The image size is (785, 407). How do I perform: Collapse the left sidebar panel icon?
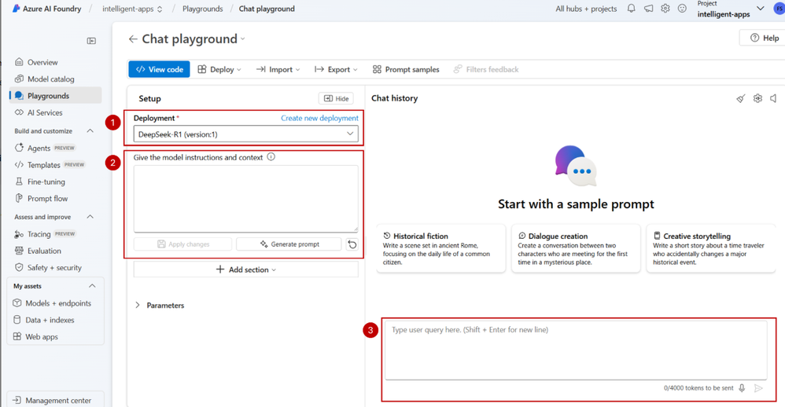pos(91,41)
